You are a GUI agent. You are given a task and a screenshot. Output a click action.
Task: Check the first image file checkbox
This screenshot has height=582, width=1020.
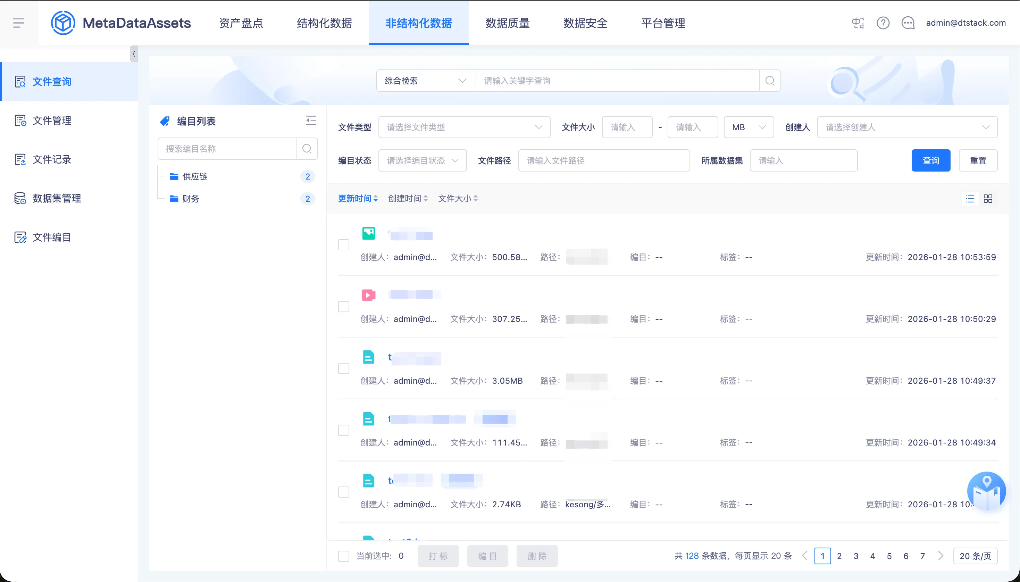[x=344, y=244]
